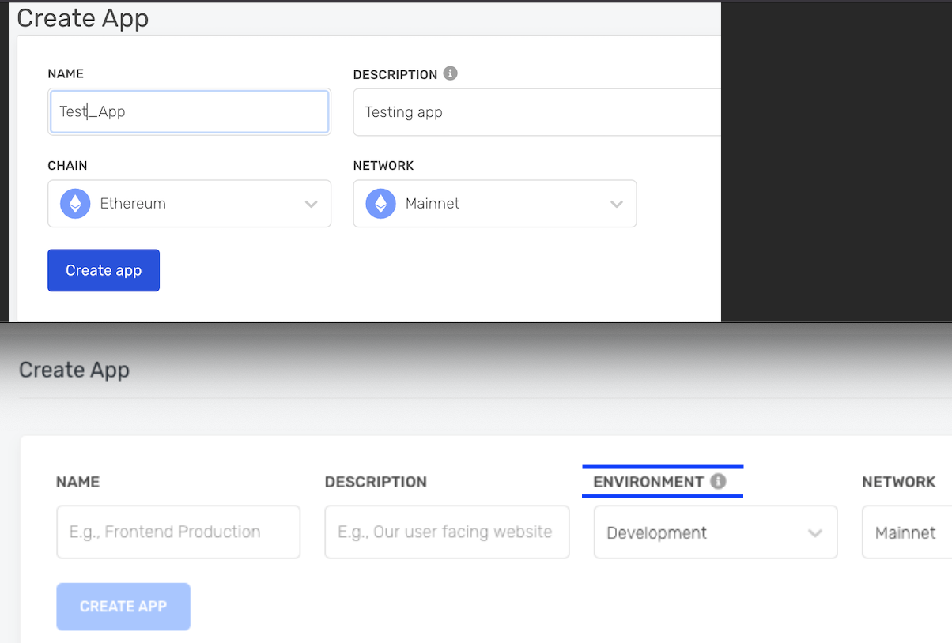Click the Ethereum logo in Chain dropdown
This screenshot has height=643, width=952.
[x=75, y=204]
